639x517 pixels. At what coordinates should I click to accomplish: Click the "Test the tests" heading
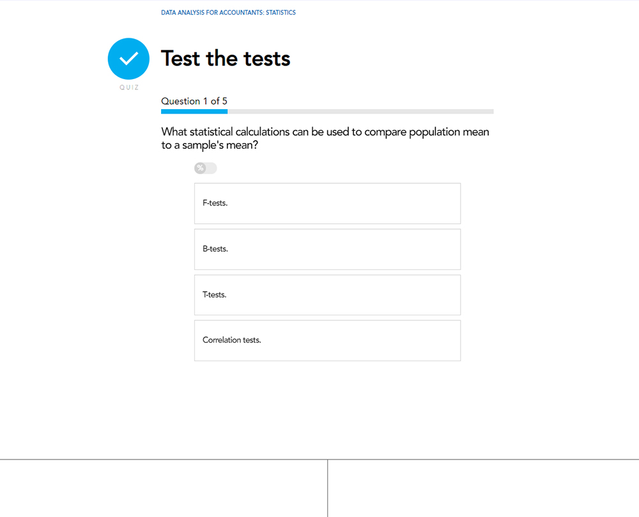[226, 59]
